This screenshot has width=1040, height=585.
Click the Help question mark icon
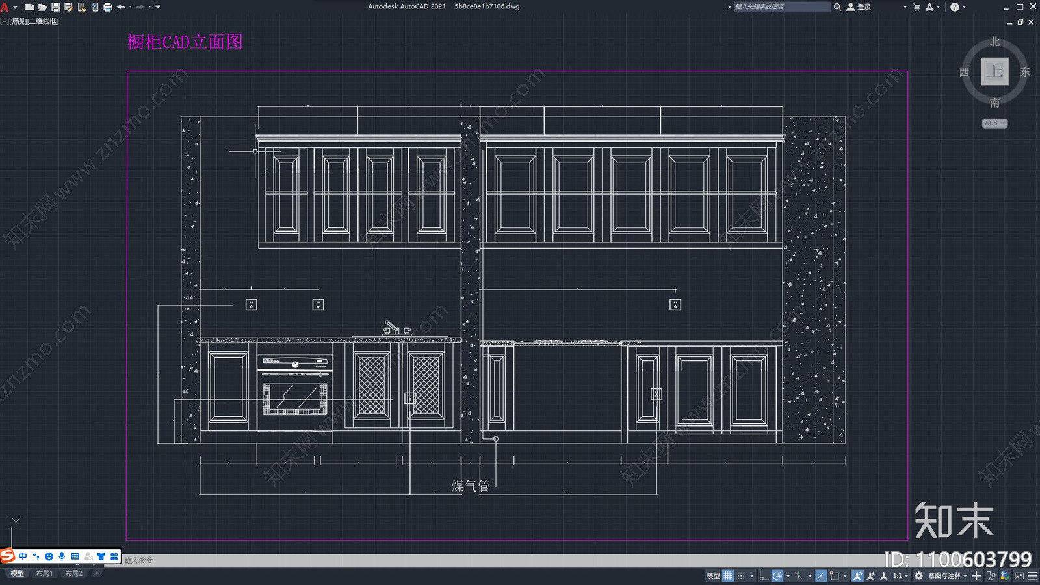coord(954,7)
